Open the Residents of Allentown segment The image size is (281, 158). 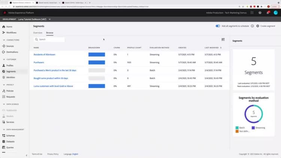pyautogui.click(x=45, y=54)
